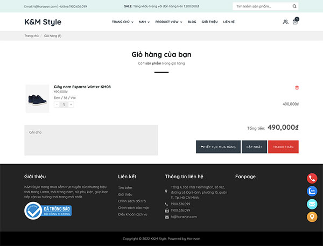Go to the Trang chủ breadcrumb link

pos(32,36)
